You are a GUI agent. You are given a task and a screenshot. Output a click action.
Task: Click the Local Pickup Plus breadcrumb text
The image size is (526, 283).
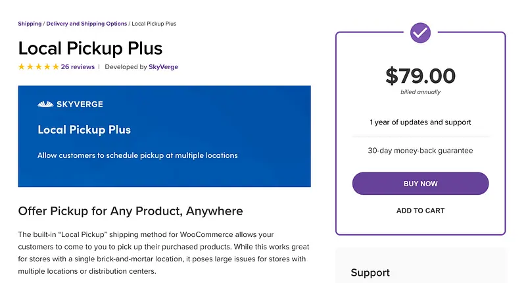pyautogui.click(x=154, y=24)
